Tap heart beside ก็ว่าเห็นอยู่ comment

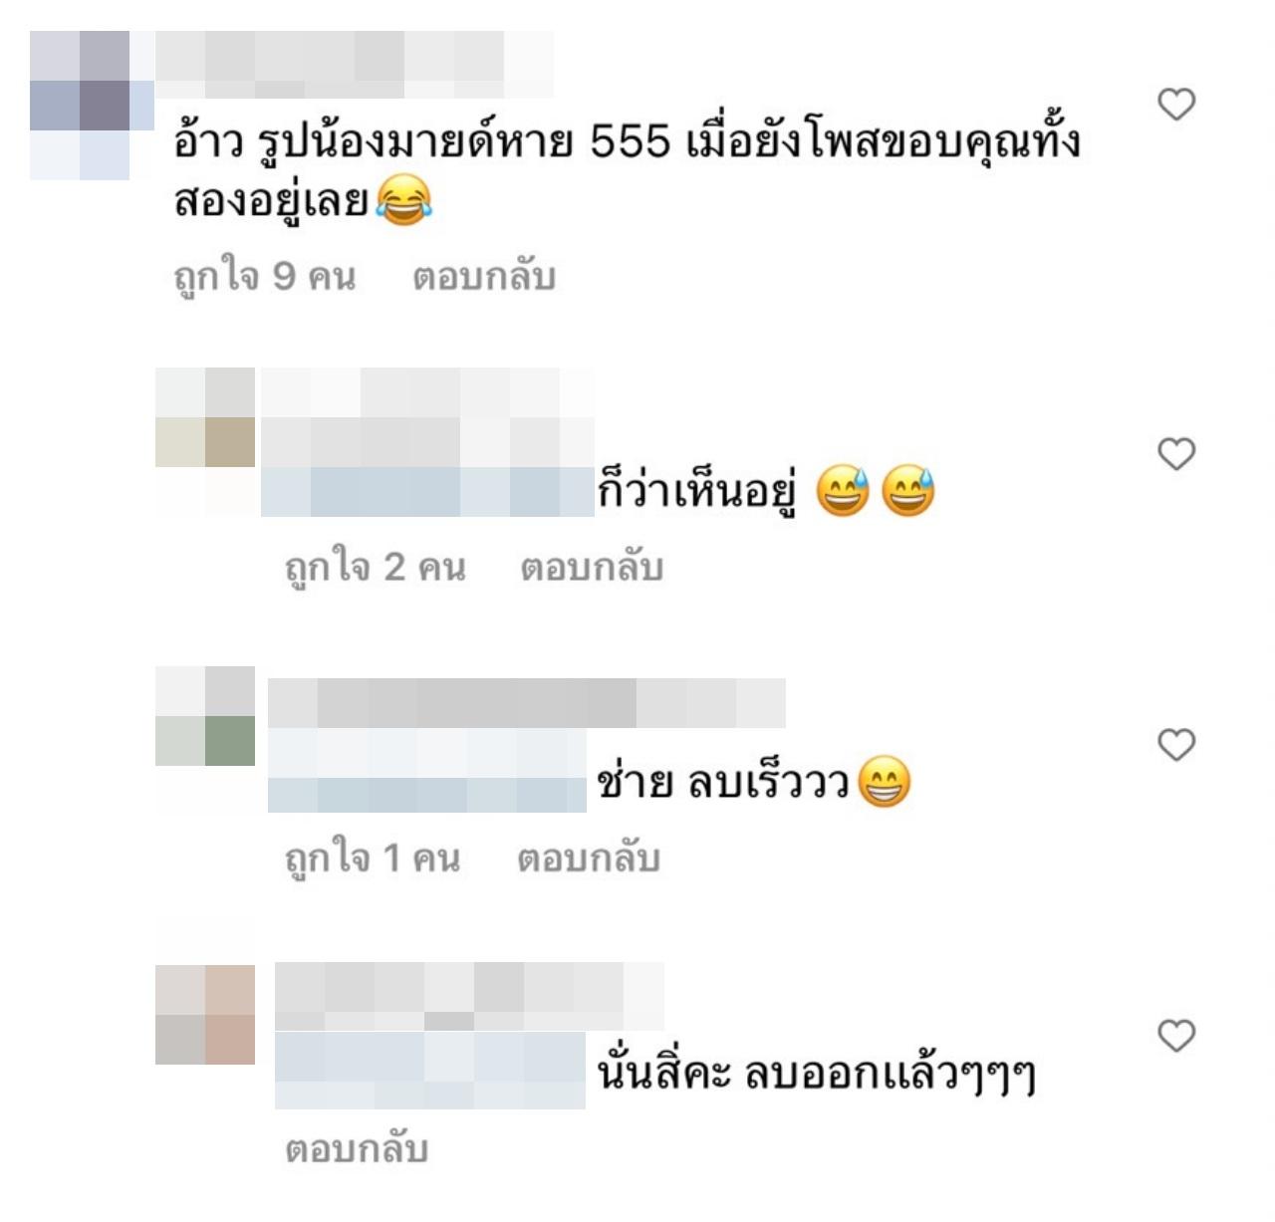pyautogui.click(x=1176, y=454)
